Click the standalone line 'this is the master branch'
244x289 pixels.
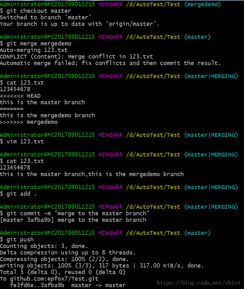point(42,102)
